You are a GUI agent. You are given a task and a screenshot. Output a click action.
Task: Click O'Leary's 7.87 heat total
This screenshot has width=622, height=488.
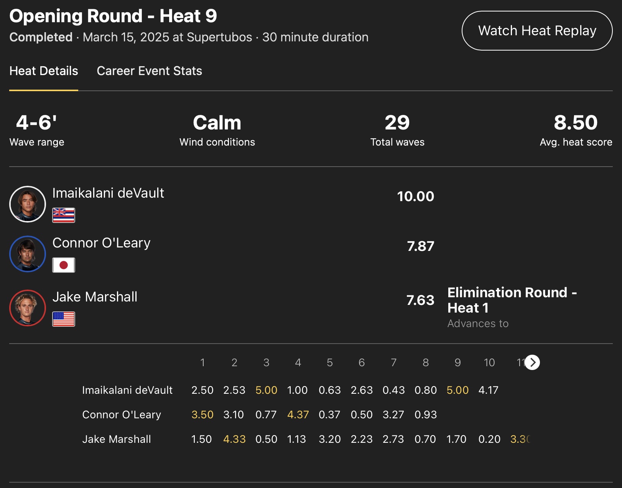(x=420, y=246)
